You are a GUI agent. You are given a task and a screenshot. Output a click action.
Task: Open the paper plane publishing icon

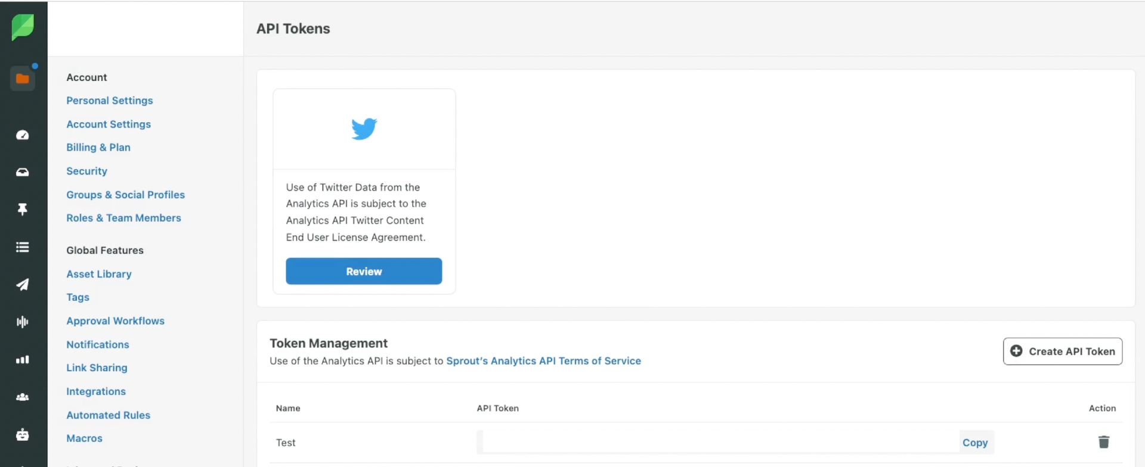click(23, 285)
